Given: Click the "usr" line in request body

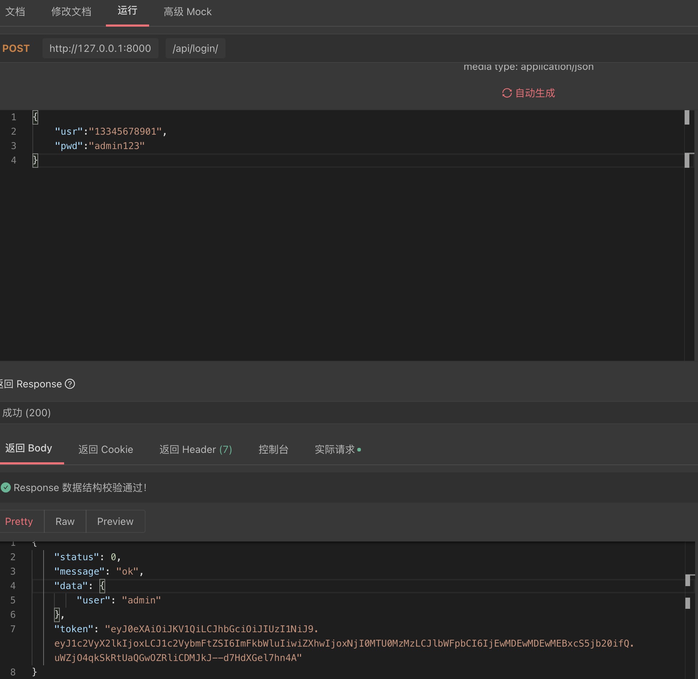Looking at the screenshot, I should [x=111, y=131].
